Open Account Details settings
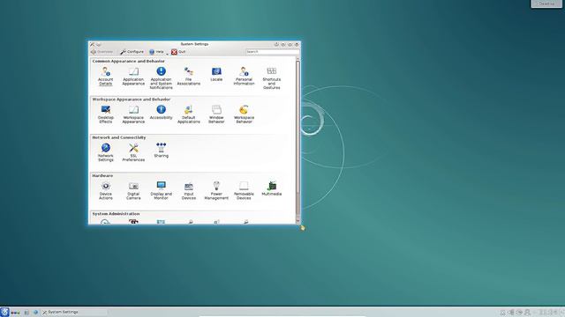The height and width of the screenshot is (317, 565). 106,77
